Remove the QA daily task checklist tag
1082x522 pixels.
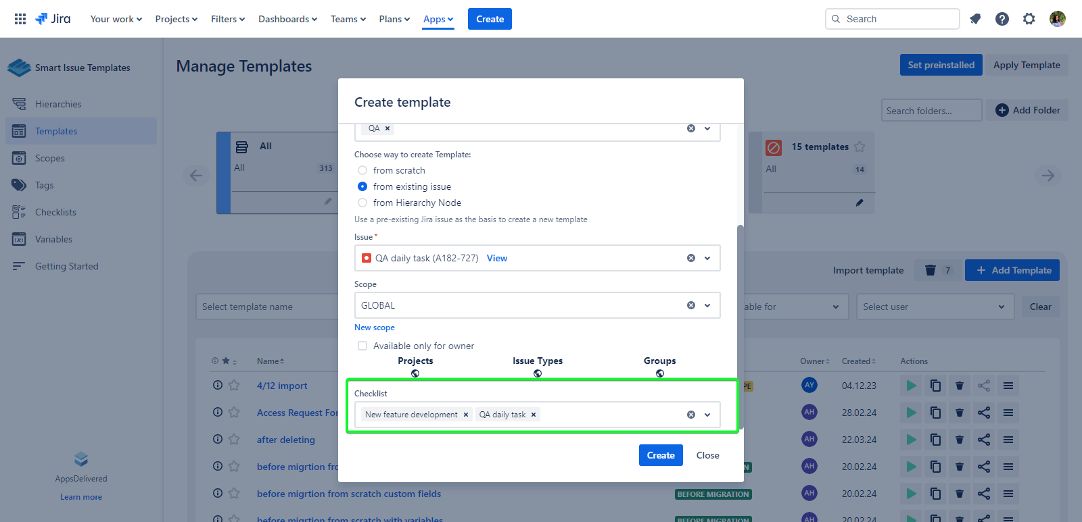(534, 415)
